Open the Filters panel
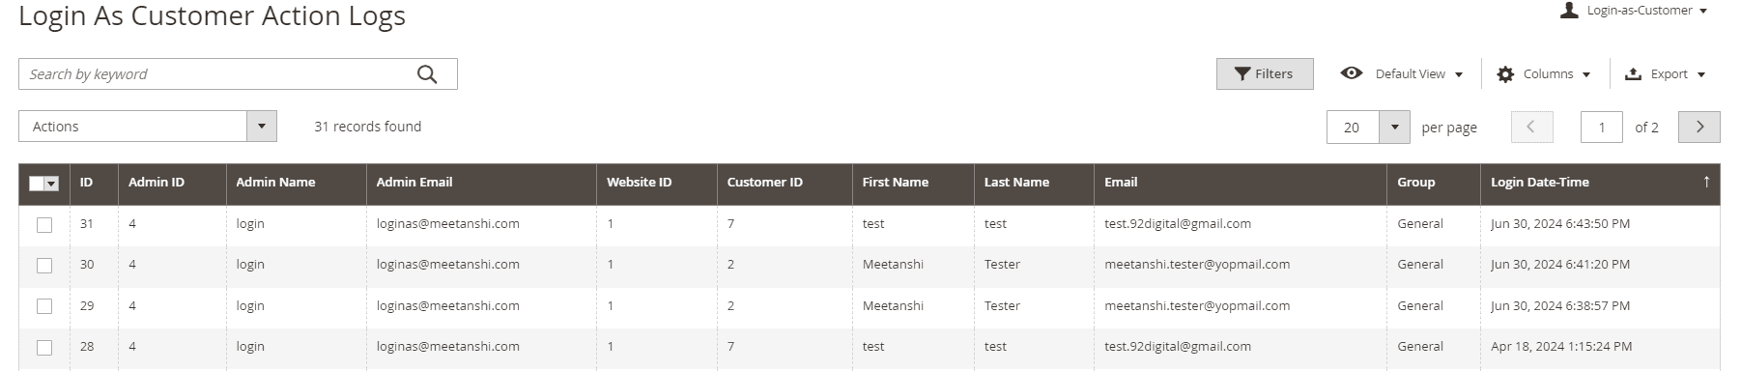This screenshot has height=371, width=1741. click(1265, 73)
